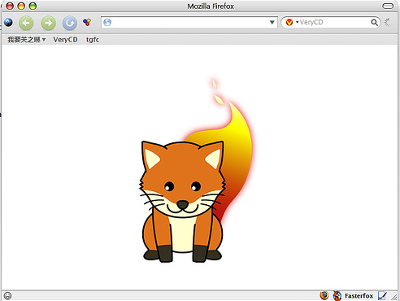Click the magnifying glass search button

coord(374,22)
